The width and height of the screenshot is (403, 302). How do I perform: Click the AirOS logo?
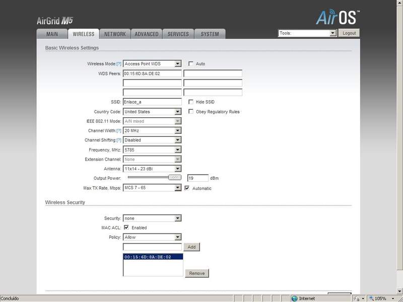[338, 17]
